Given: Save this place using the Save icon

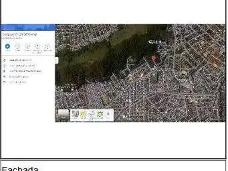Looking at the screenshot, I should (x=17, y=46).
